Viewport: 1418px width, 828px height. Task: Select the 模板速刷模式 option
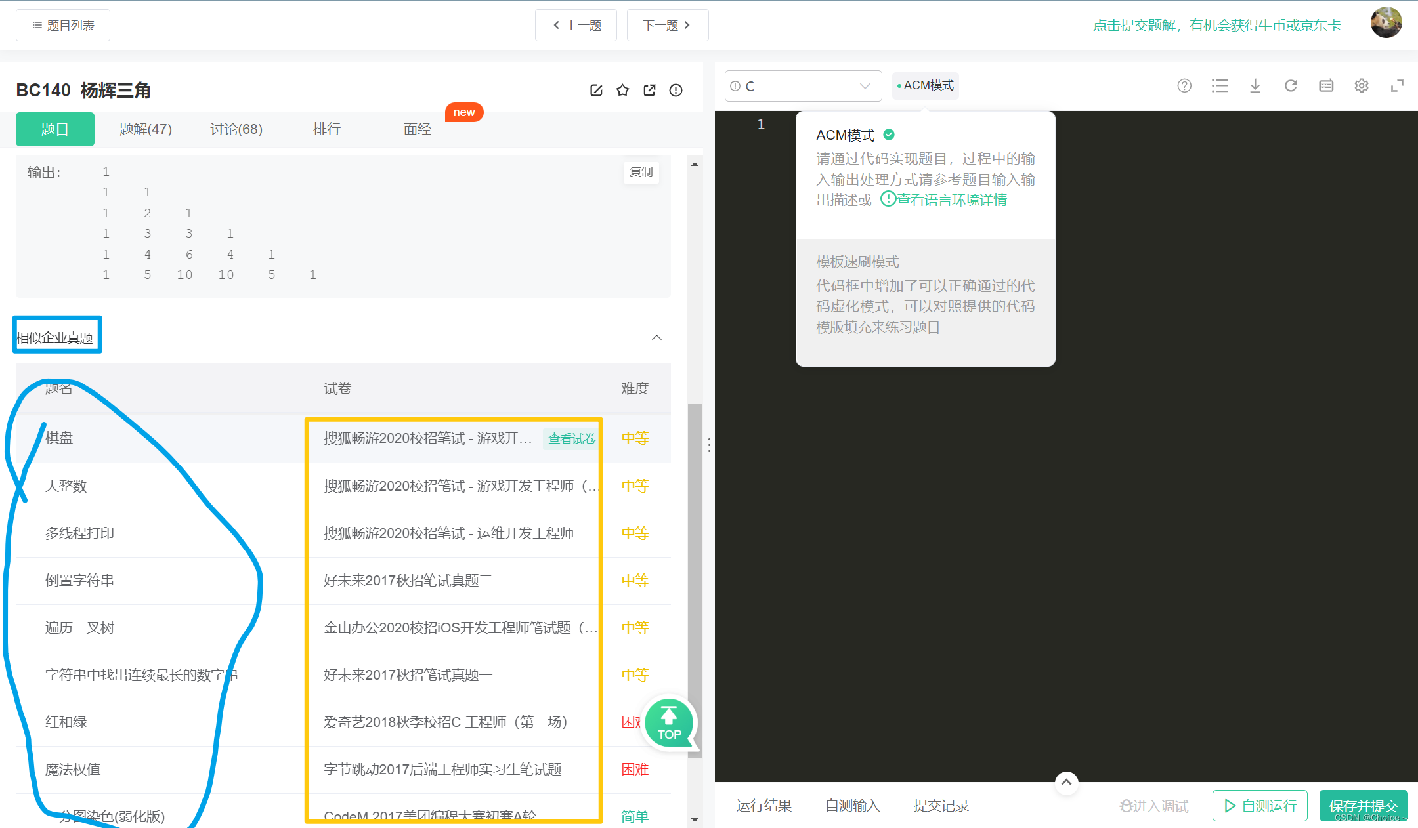[x=925, y=302]
